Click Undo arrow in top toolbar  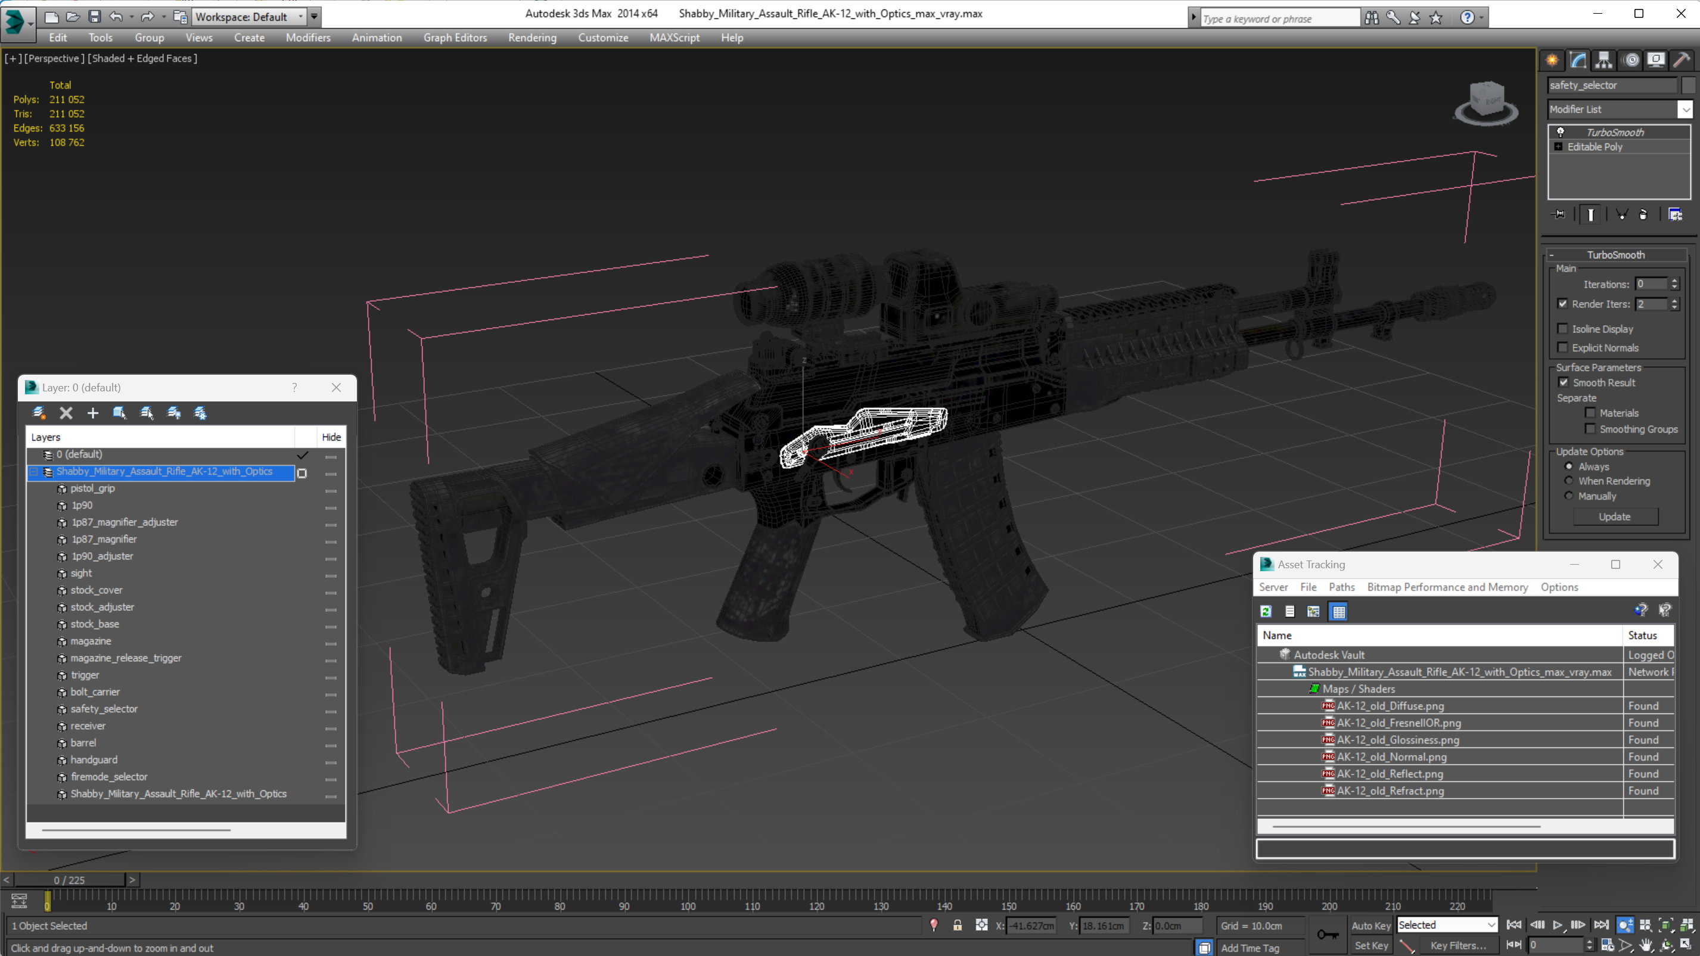point(116,17)
